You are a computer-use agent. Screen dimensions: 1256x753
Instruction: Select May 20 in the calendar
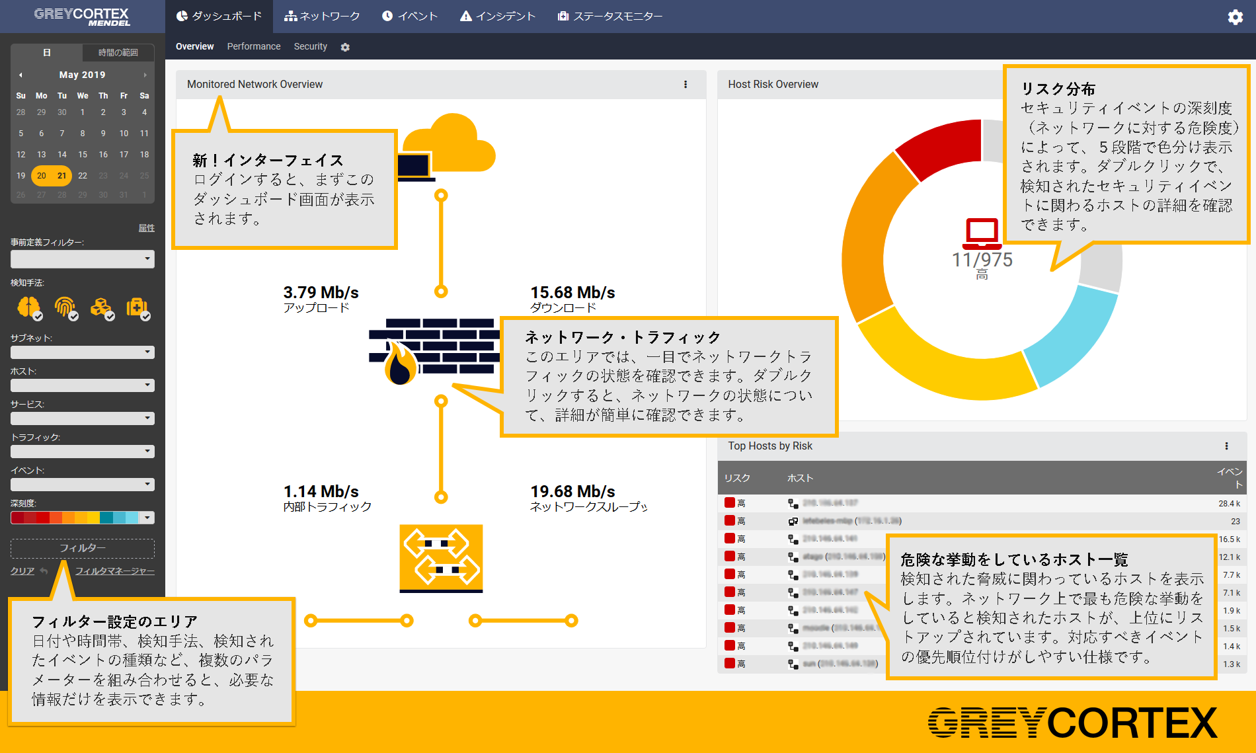pyautogui.click(x=42, y=176)
